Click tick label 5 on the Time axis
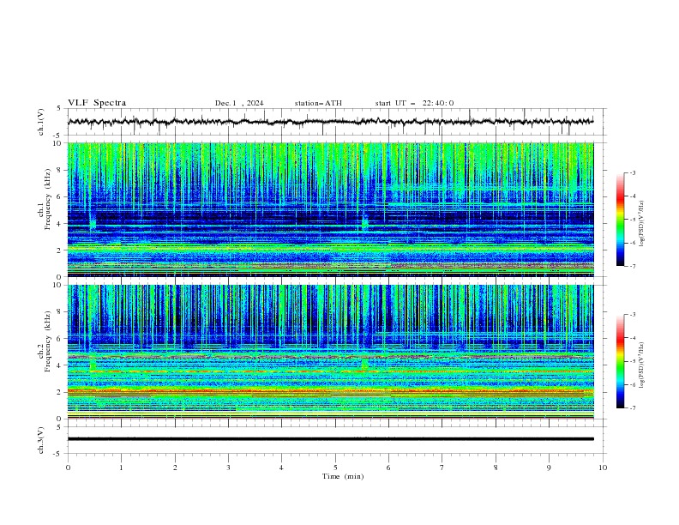 (335, 468)
